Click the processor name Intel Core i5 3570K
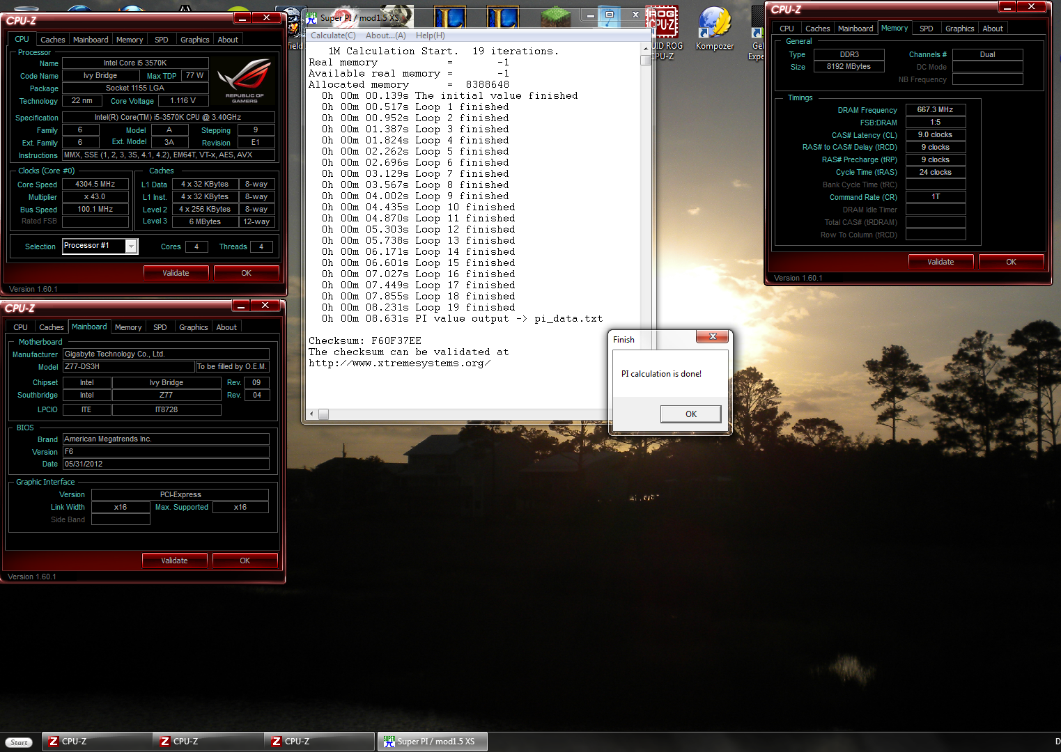 (x=135, y=63)
